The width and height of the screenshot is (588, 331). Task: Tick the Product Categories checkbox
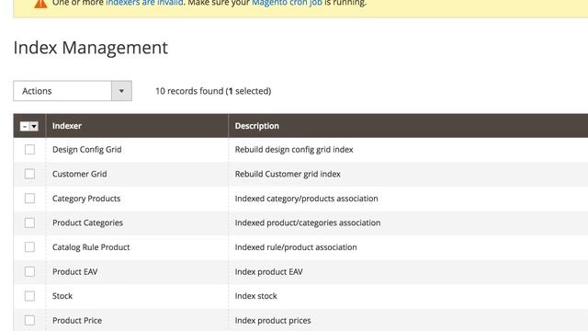tap(29, 223)
